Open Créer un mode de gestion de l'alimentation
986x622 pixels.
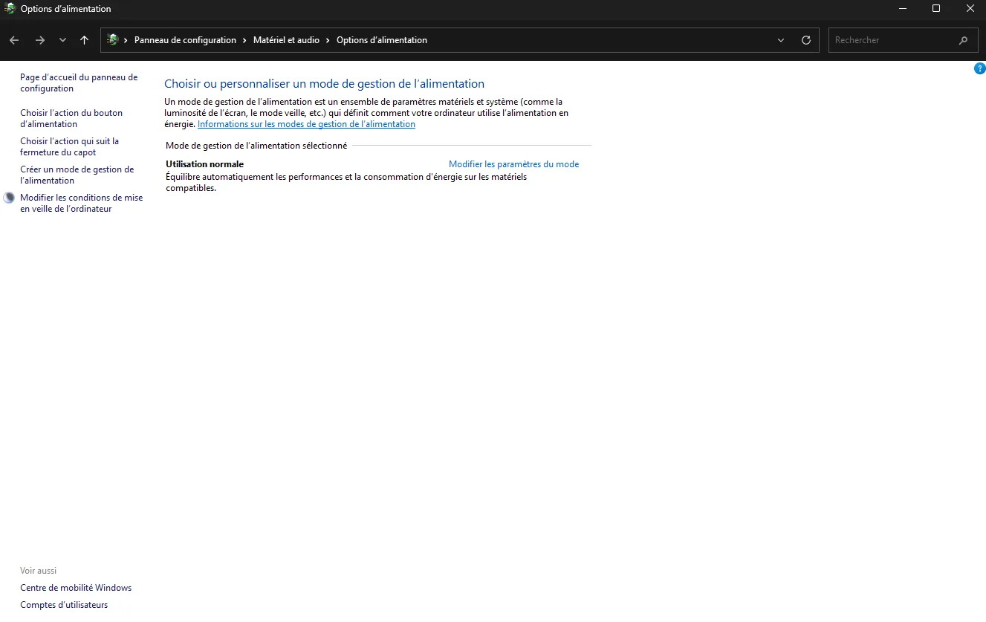pos(77,175)
